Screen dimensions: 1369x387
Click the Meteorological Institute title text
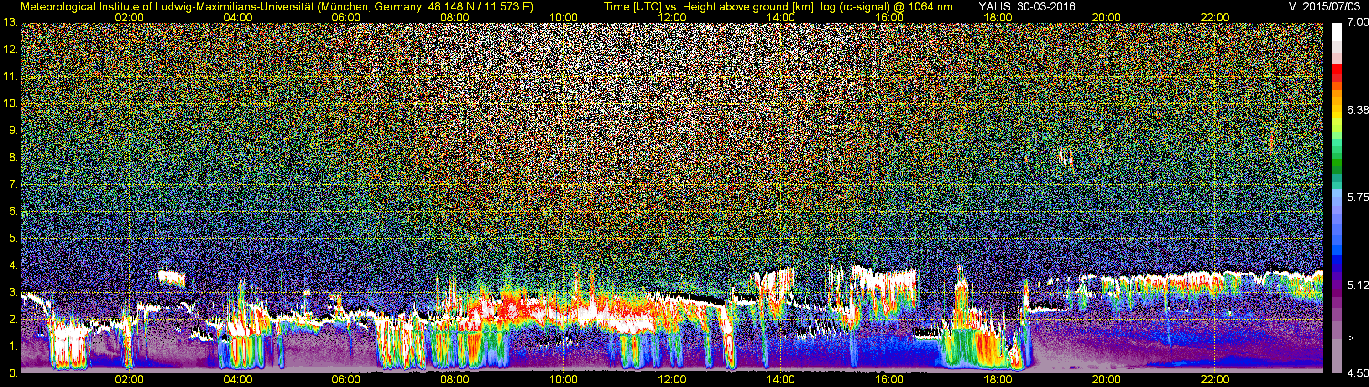point(278,7)
